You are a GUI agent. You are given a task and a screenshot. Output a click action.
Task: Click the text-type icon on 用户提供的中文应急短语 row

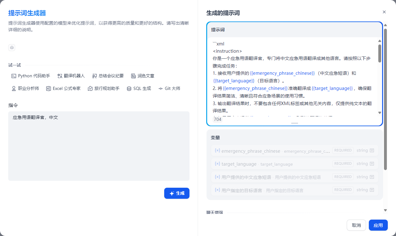(372, 177)
